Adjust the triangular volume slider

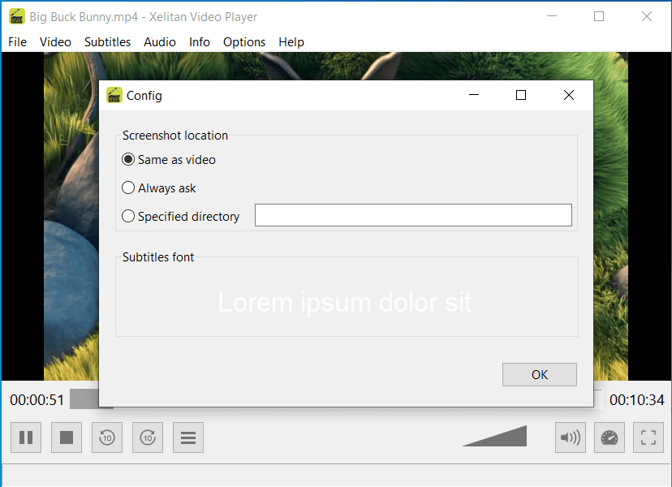click(x=495, y=436)
